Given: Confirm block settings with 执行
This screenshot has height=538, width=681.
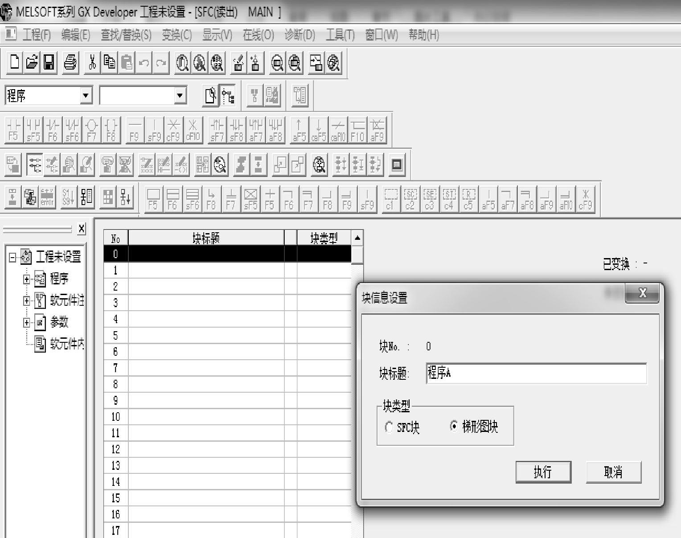Looking at the screenshot, I should [x=543, y=472].
